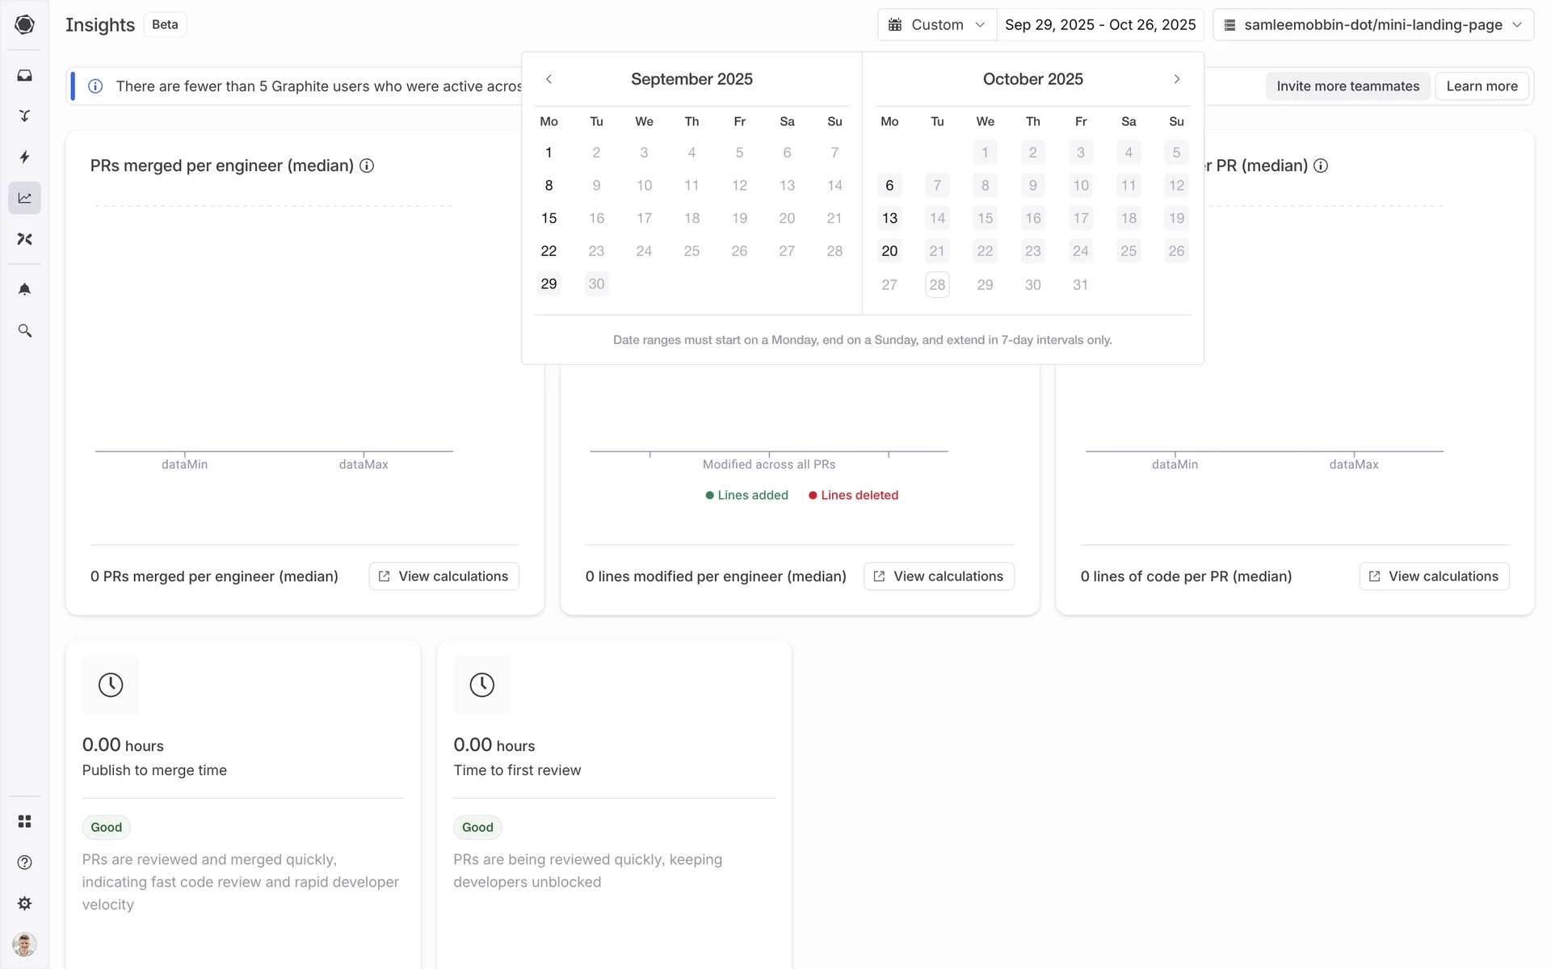This screenshot has height=969, width=1551.
Task: Pick October 13 in the calendar
Action: [x=889, y=218]
